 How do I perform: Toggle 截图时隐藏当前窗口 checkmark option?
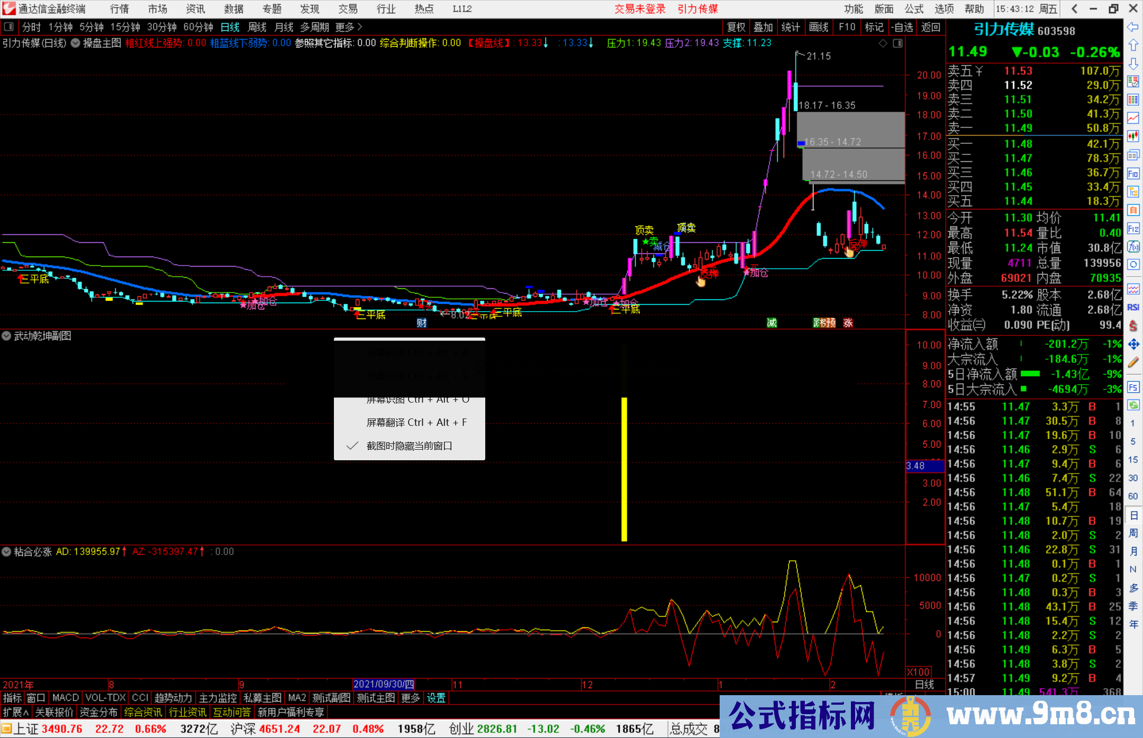(x=409, y=446)
